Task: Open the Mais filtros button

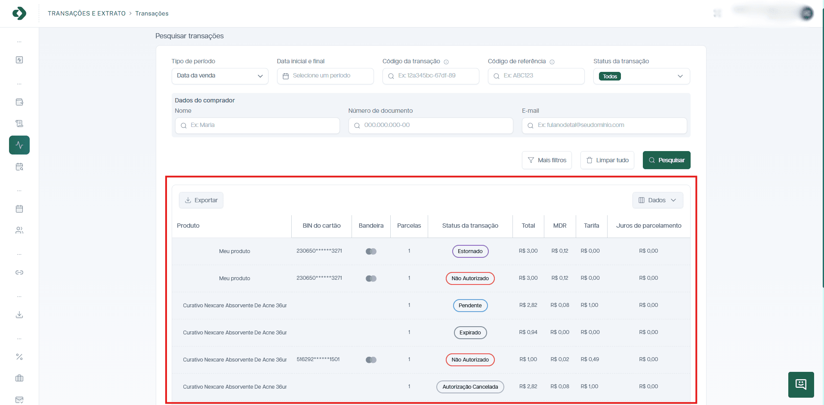Action: [x=546, y=160]
